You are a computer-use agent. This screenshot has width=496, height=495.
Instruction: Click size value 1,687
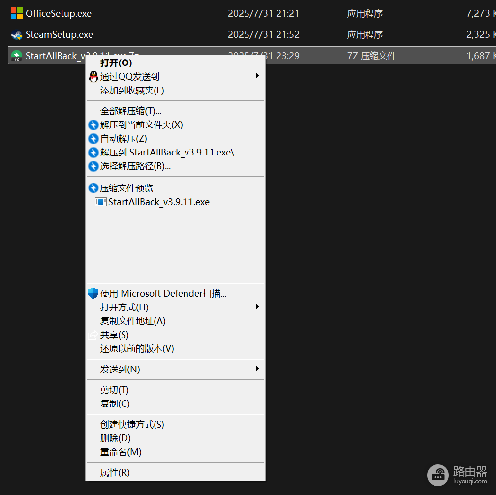coord(478,56)
